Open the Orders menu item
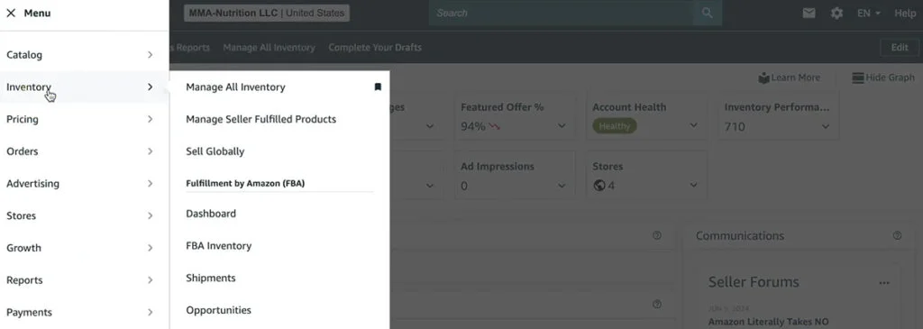Image resolution: width=923 pixels, height=329 pixels. click(x=84, y=151)
